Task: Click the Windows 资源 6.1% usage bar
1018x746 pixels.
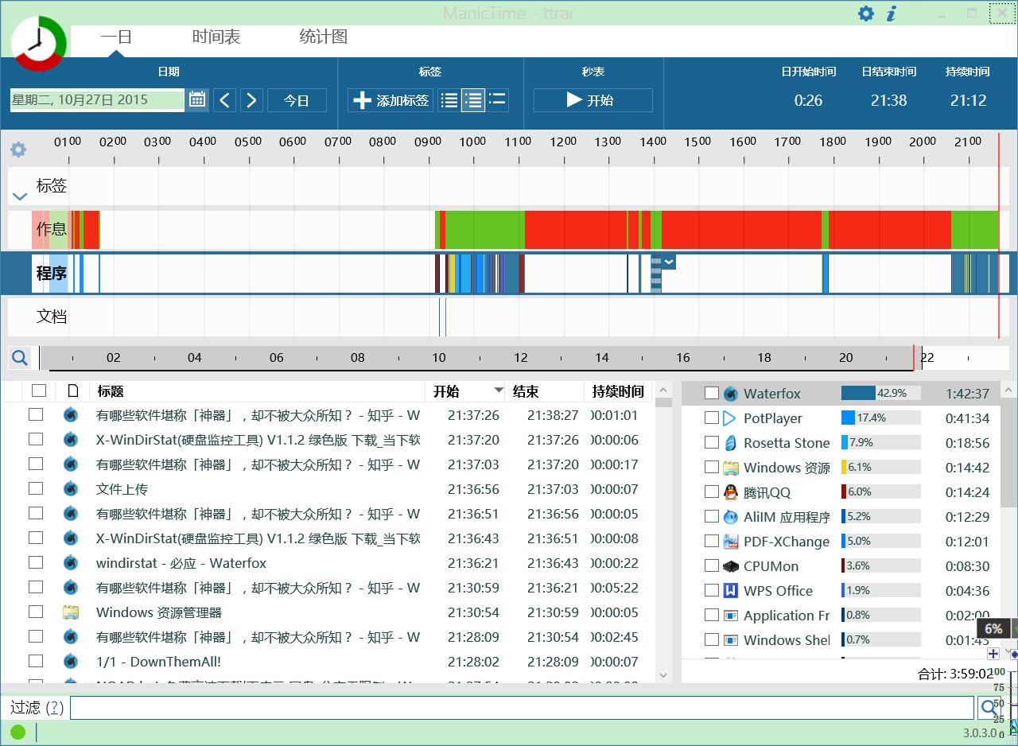Action: (x=880, y=467)
